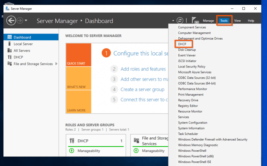The width and height of the screenshot is (267, 166).
Task: Click Add other servers to manage link
Action: tap(145, 79)
